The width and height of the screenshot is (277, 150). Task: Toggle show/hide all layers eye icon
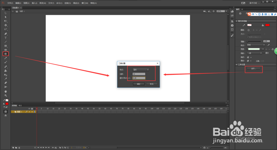(29, 109)
